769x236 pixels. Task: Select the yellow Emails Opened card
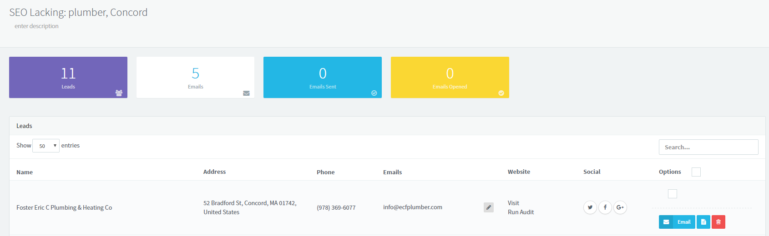(450, 77)
